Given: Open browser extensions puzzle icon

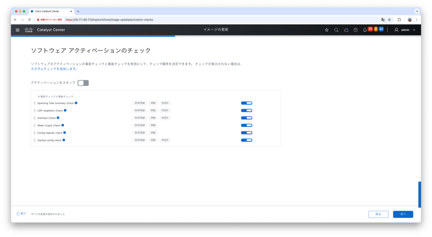Looking at the screenshot, I should click(399, 19).
